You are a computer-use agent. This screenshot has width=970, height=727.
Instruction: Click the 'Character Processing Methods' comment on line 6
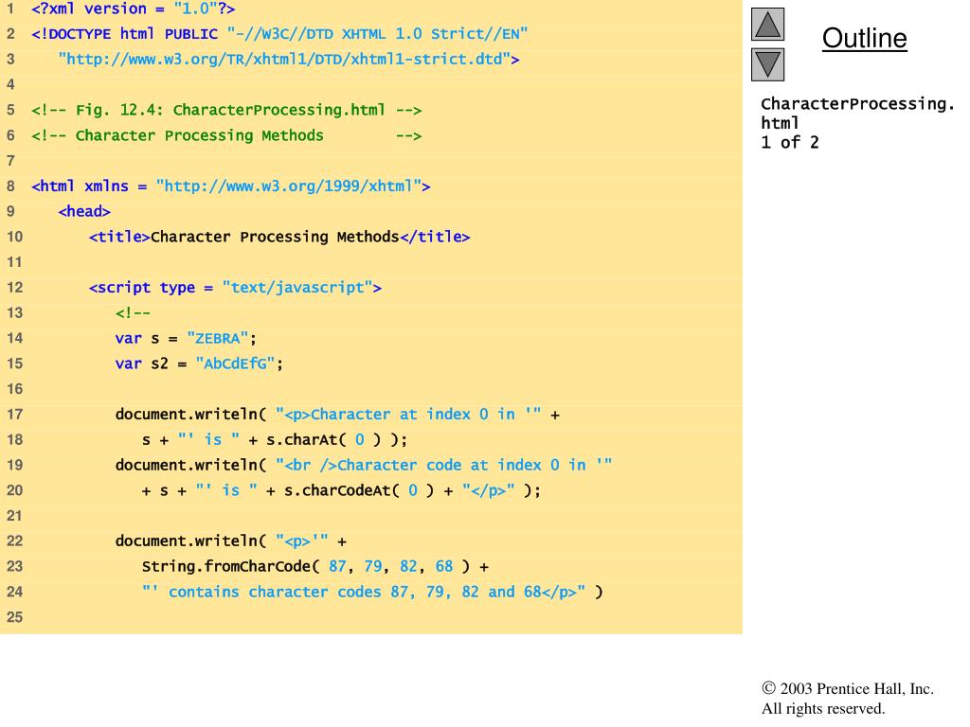[x=226, y=135]
